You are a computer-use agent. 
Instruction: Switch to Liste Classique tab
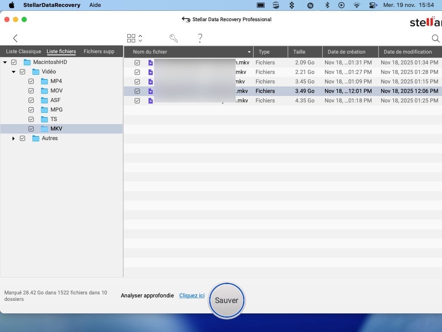[23, 51]
